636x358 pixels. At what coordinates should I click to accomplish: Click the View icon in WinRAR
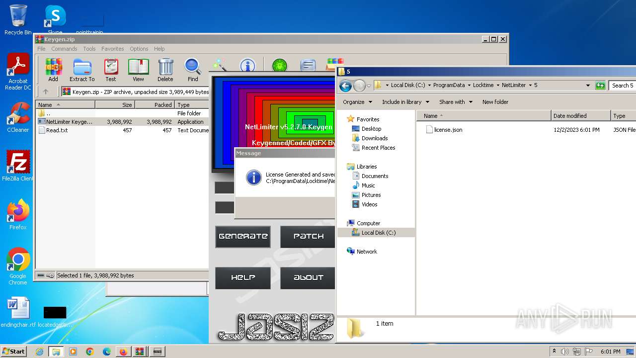(x=138, y=70)
